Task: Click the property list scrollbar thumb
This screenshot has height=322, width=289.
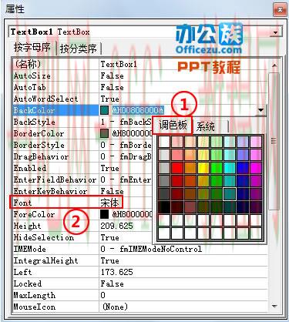Action: coord(274,141)
